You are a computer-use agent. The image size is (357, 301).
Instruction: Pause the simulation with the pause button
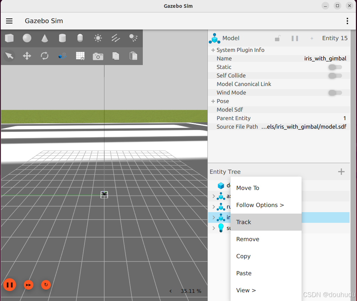[x=10, y=285]
